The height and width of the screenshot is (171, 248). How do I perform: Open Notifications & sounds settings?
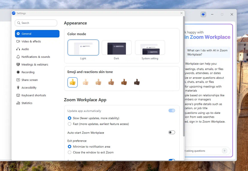[x=37, y=57]
